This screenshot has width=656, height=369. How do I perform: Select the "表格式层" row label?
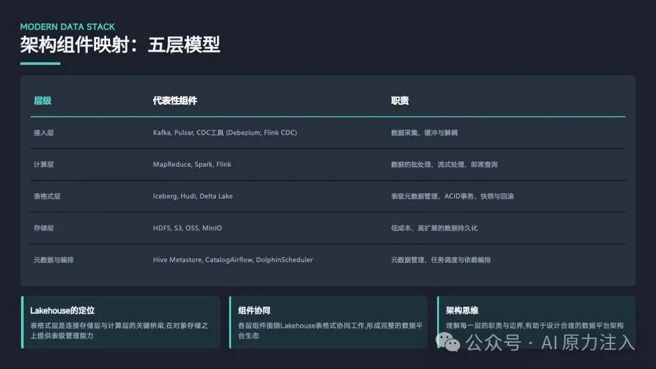click(x=47, y=196)
